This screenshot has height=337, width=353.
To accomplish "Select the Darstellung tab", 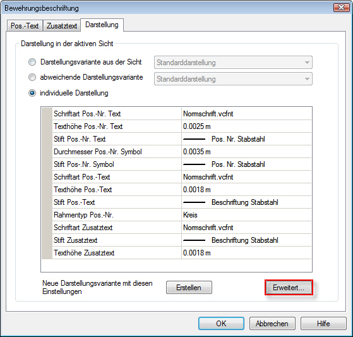I will pyautogui.click(x=102, y=25).
